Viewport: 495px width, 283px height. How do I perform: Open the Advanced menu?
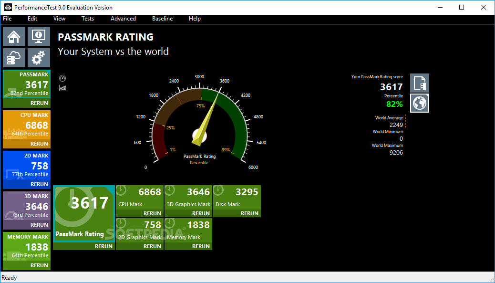[123, 19]
